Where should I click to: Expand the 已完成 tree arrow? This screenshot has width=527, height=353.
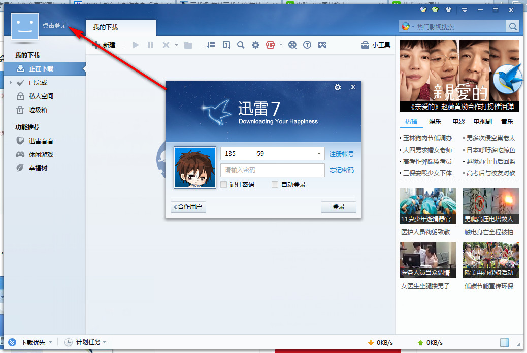coord(11,82)
